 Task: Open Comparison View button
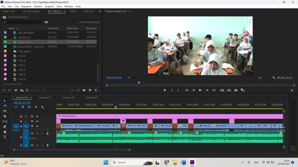[243, 90]
